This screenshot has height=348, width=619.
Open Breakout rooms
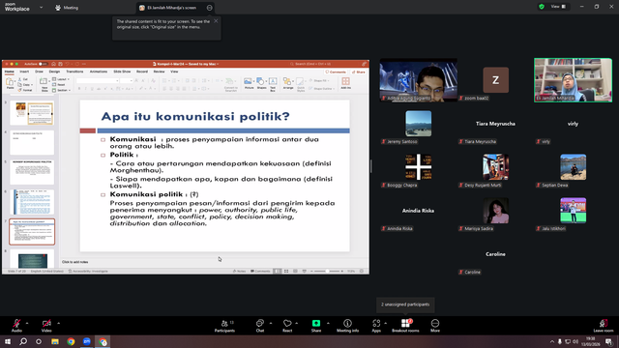(405, 325)
